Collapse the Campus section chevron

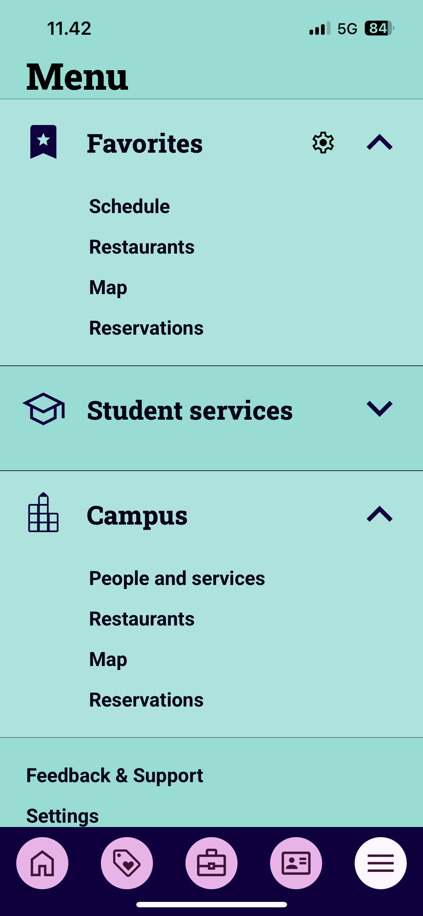coord(379,514)
